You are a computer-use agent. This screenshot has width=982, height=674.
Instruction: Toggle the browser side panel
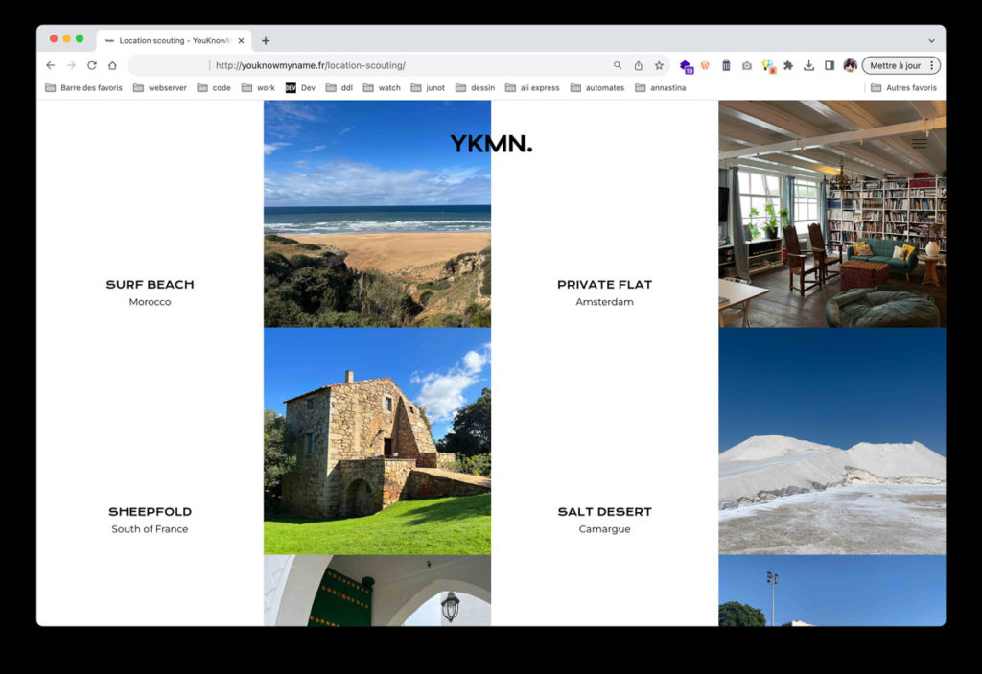click(x=830, y=65)
